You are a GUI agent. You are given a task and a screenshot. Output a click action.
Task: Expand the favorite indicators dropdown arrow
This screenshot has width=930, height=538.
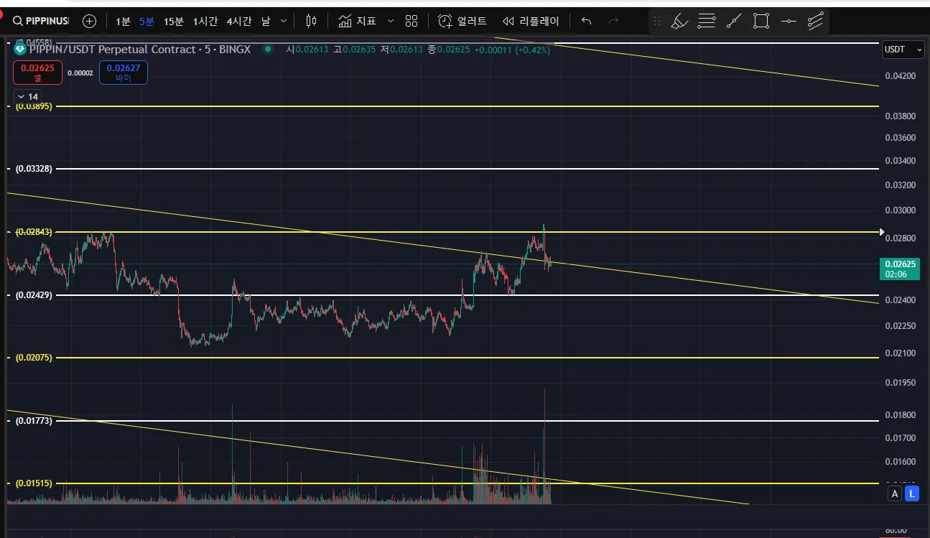[391, 21]
